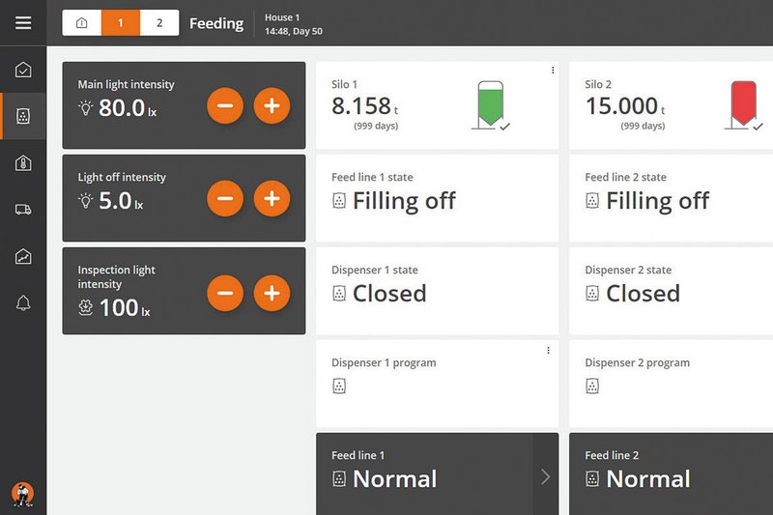This screenshot has height=515, width=773.
Task: Open the truck delivery sidebar icon
Action: coord(23,210)
